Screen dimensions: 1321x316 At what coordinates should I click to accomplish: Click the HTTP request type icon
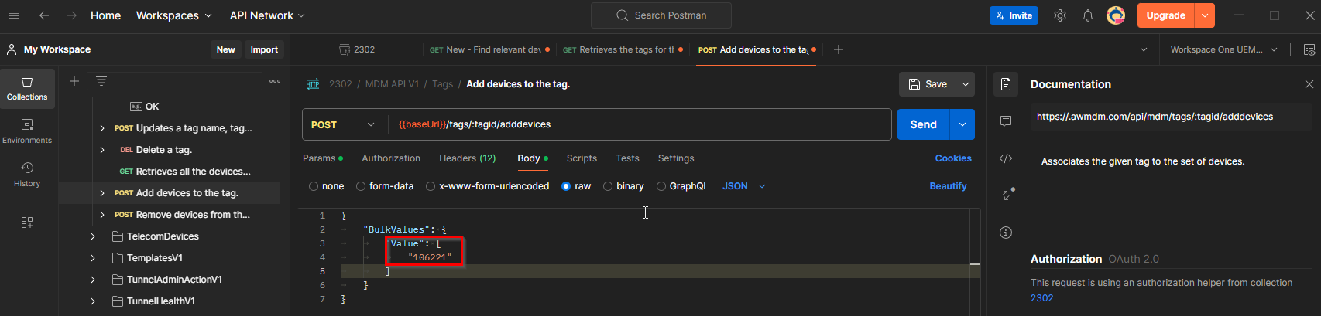click(x=313, y=84)
